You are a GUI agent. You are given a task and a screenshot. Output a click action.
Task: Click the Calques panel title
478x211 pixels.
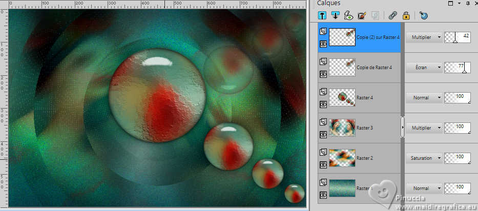coord(328,3)
